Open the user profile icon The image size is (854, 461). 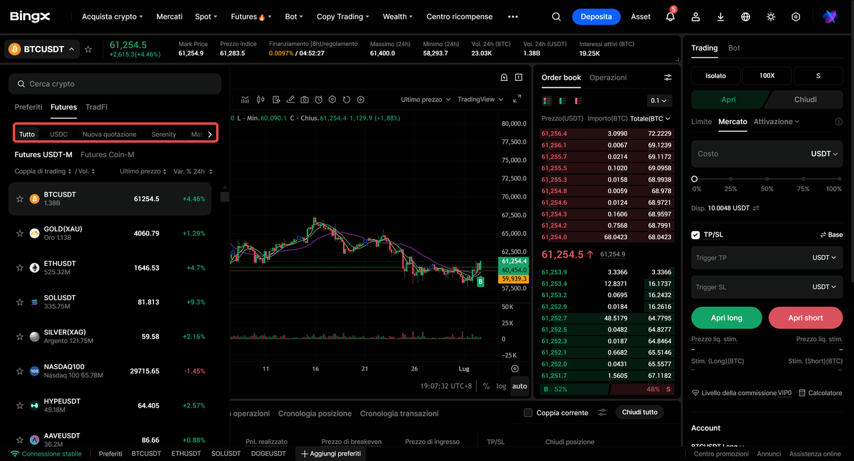tap(695, 17)
